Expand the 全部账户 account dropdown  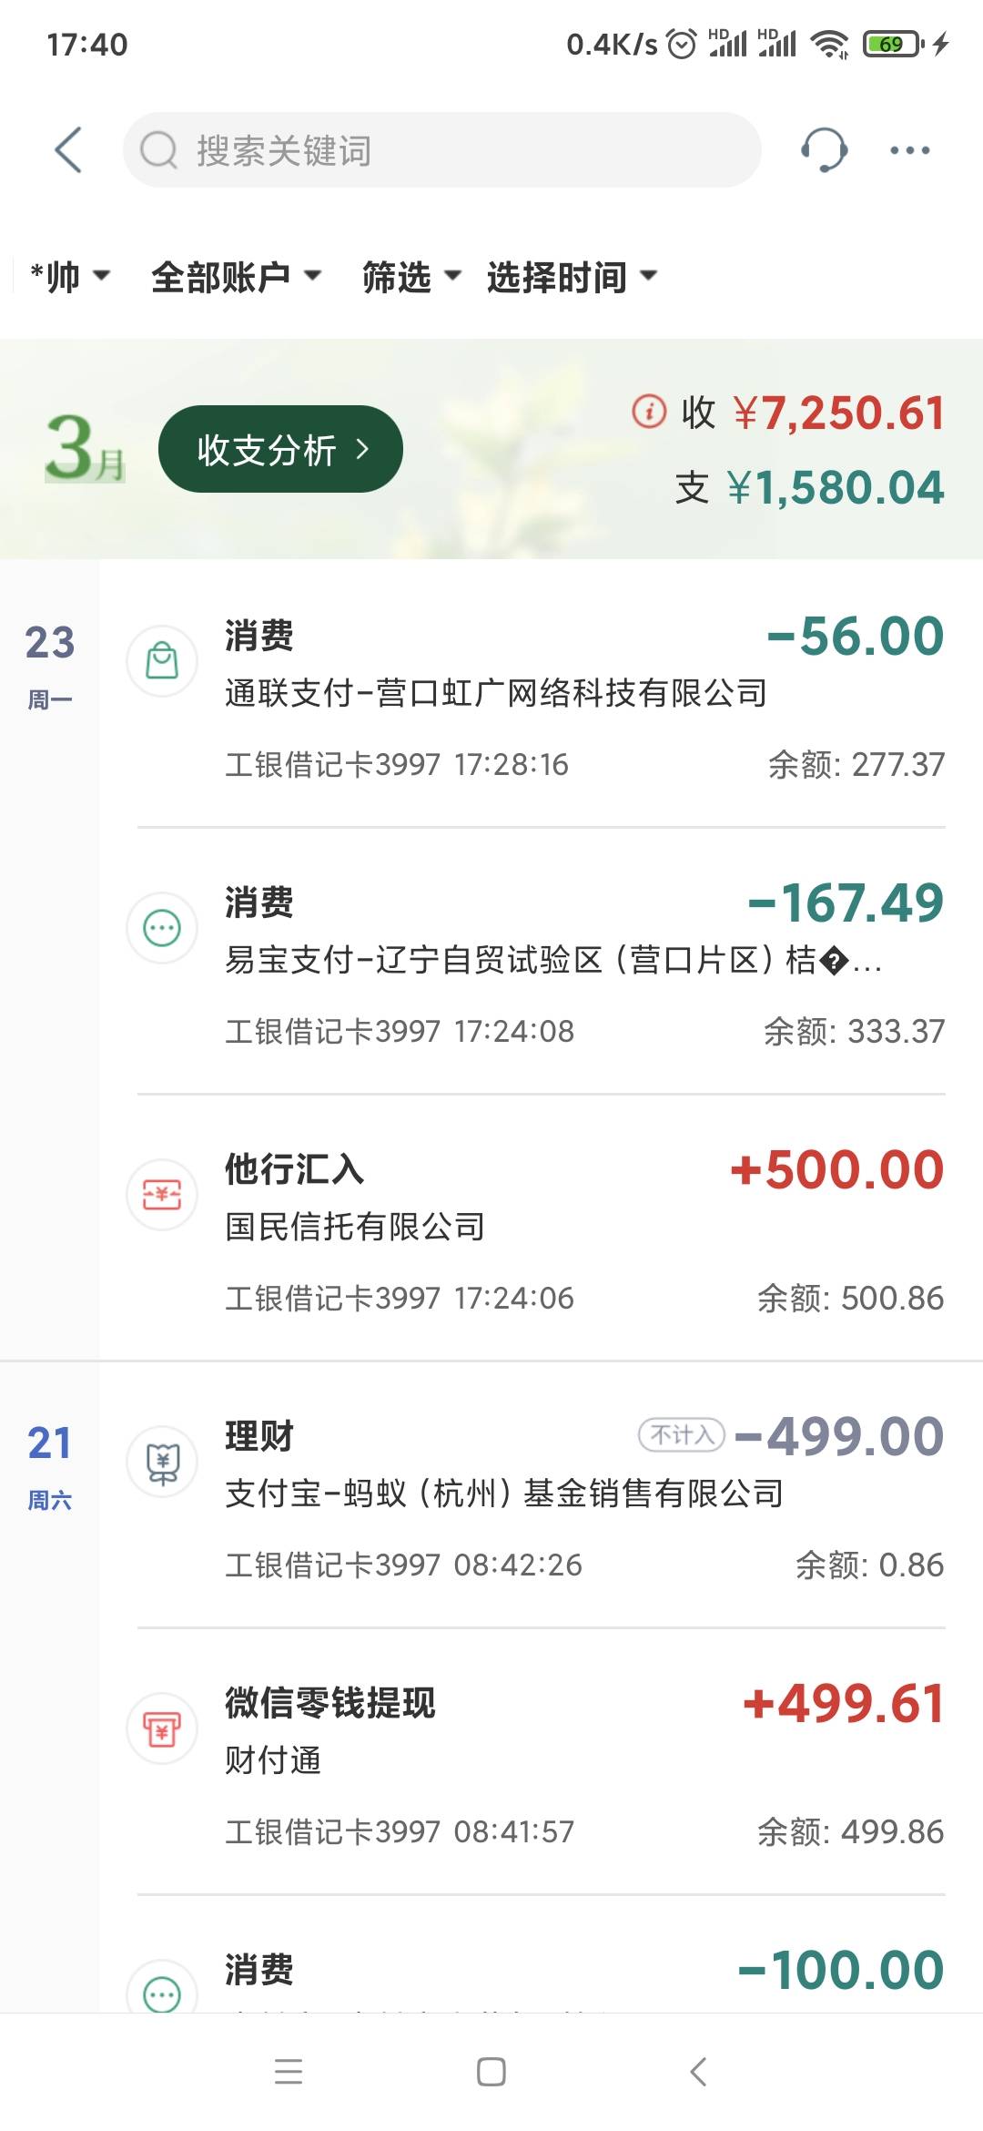coord(236,276)
